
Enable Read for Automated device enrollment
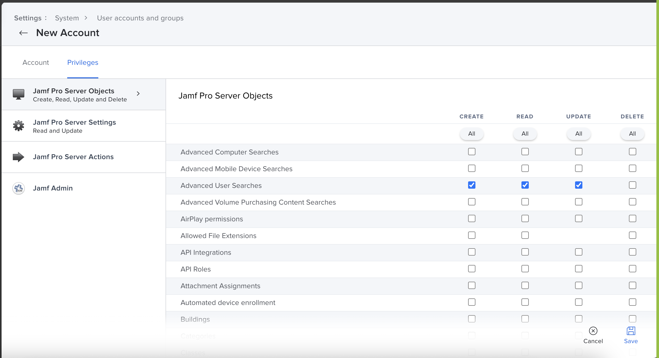[525, 302]
